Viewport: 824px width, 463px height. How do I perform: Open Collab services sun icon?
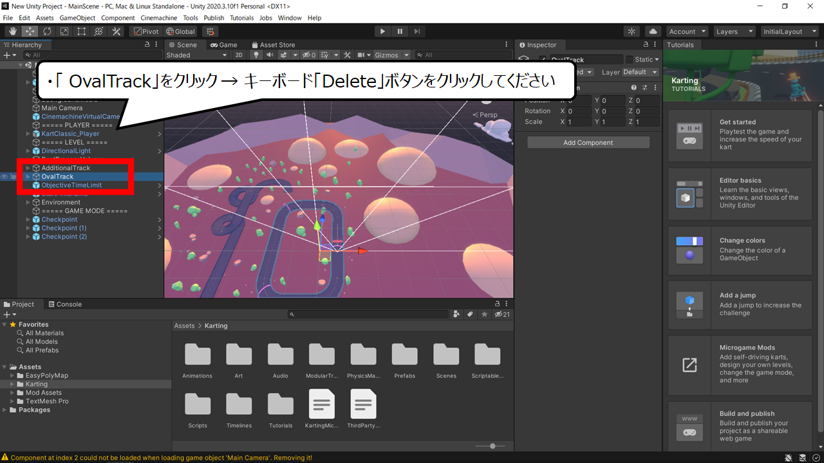pos(632,32)
